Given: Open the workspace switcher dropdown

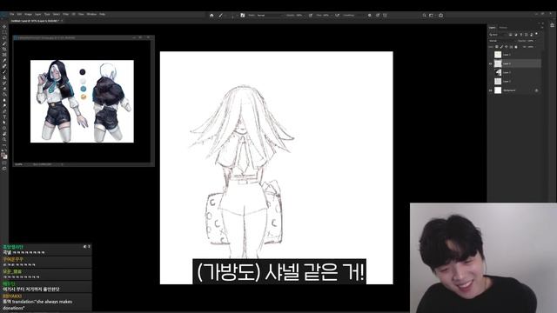Looking at the screenshot, I should [432, 16].
